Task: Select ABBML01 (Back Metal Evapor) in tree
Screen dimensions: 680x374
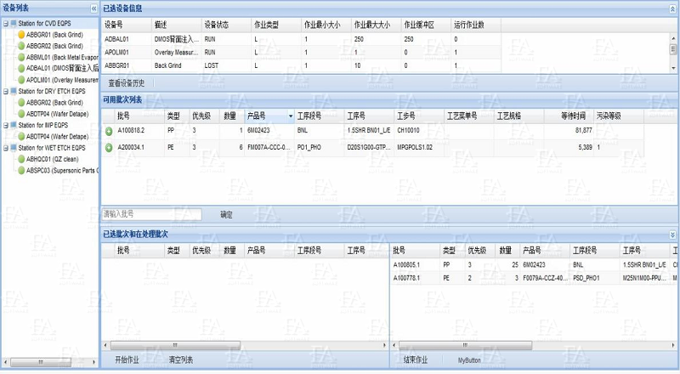Action: click(58, 57)
